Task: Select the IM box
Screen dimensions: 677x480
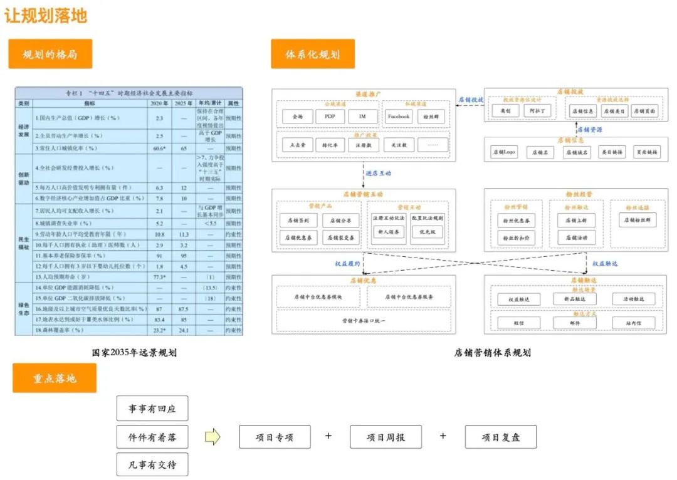Action: 363,117
